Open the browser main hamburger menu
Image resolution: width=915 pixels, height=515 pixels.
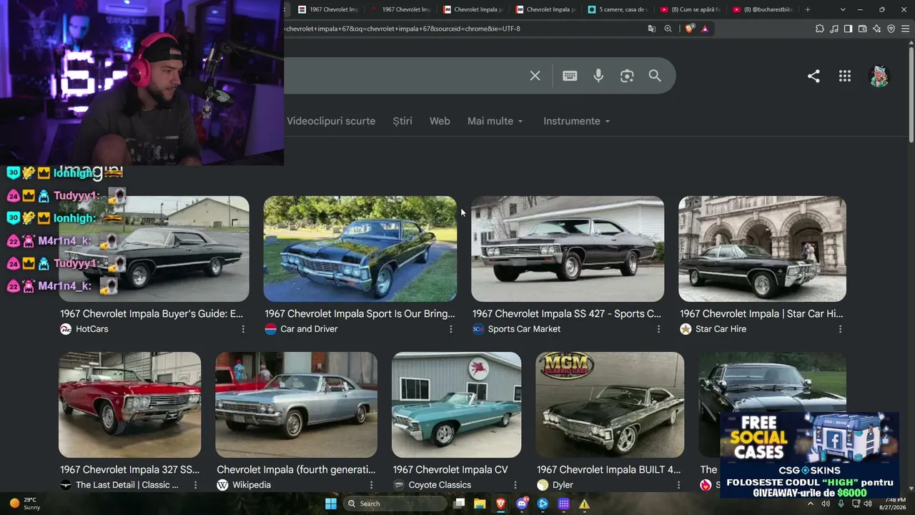(905, 29)
